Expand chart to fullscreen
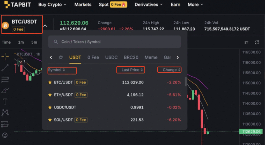 click(x=257, y=42)
